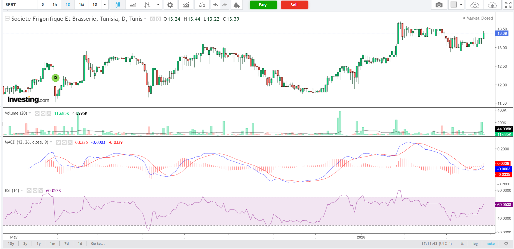Select the 1h timeframe tab
The image size is (514, 249).
click(x=55, y=5)
